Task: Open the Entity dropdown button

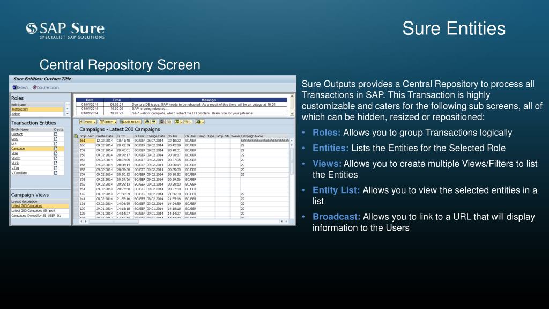Action: (x=108, y=122)
